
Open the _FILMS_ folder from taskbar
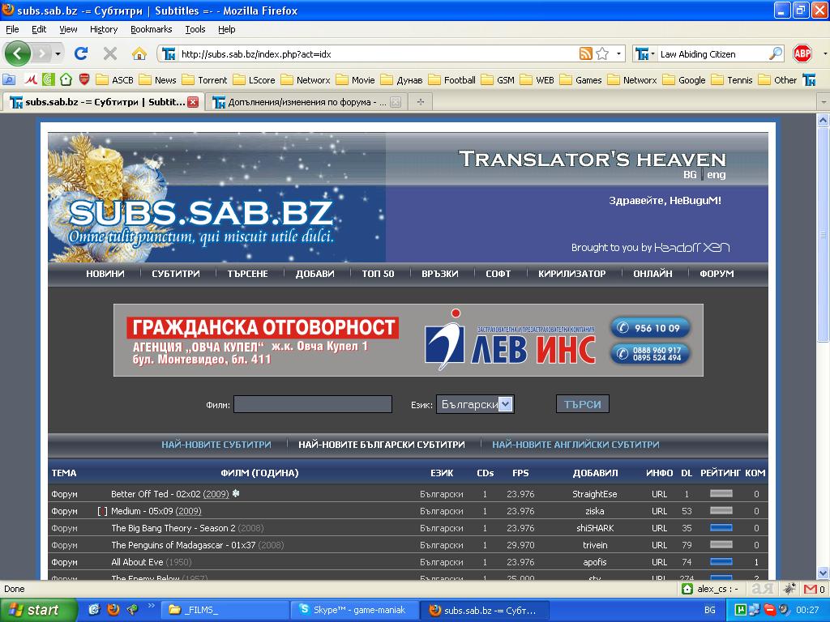pos(225,610)
